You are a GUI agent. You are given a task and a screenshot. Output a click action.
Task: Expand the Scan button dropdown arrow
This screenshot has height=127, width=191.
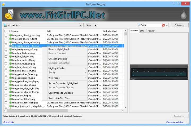(x=95, y=25)
